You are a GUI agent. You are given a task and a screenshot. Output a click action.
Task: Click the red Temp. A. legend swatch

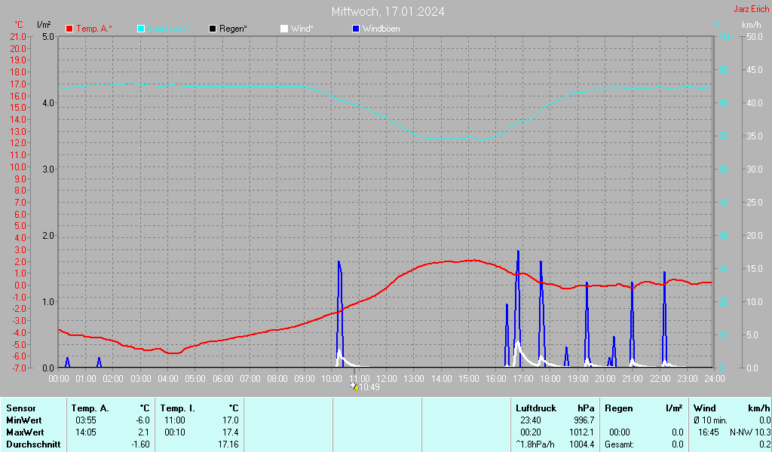(69, 29)
